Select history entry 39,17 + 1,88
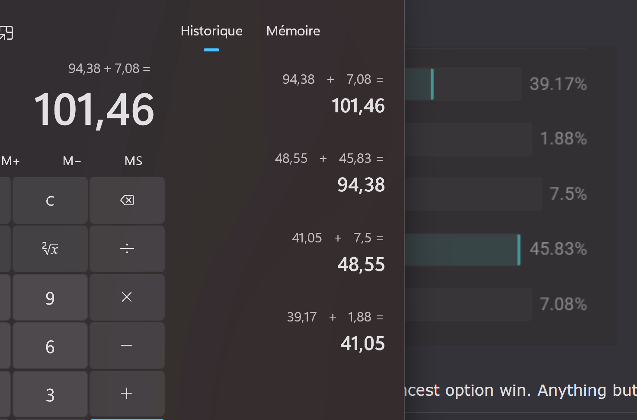This screenshot has height=420, width=637. 336,331
